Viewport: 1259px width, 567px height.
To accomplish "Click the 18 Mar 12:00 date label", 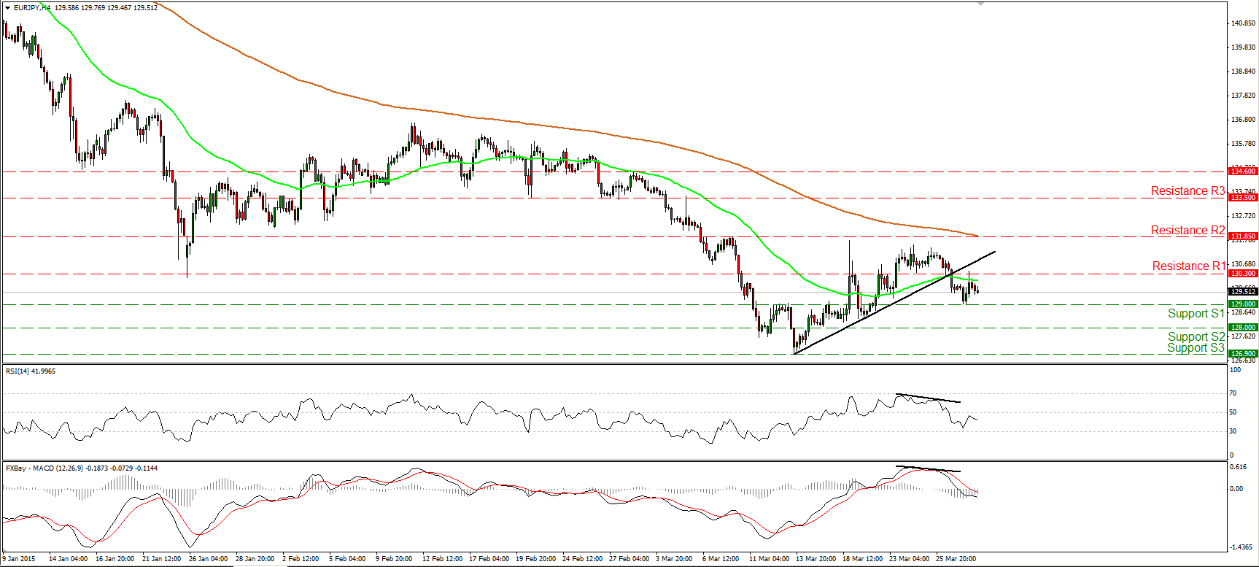I will coord(863,559).
